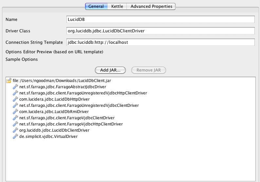Select org.luciddb.jdbc.LucidDbClientDriver list entry
The width and height of the screenshot is (260, 182).
pos(54,130)
